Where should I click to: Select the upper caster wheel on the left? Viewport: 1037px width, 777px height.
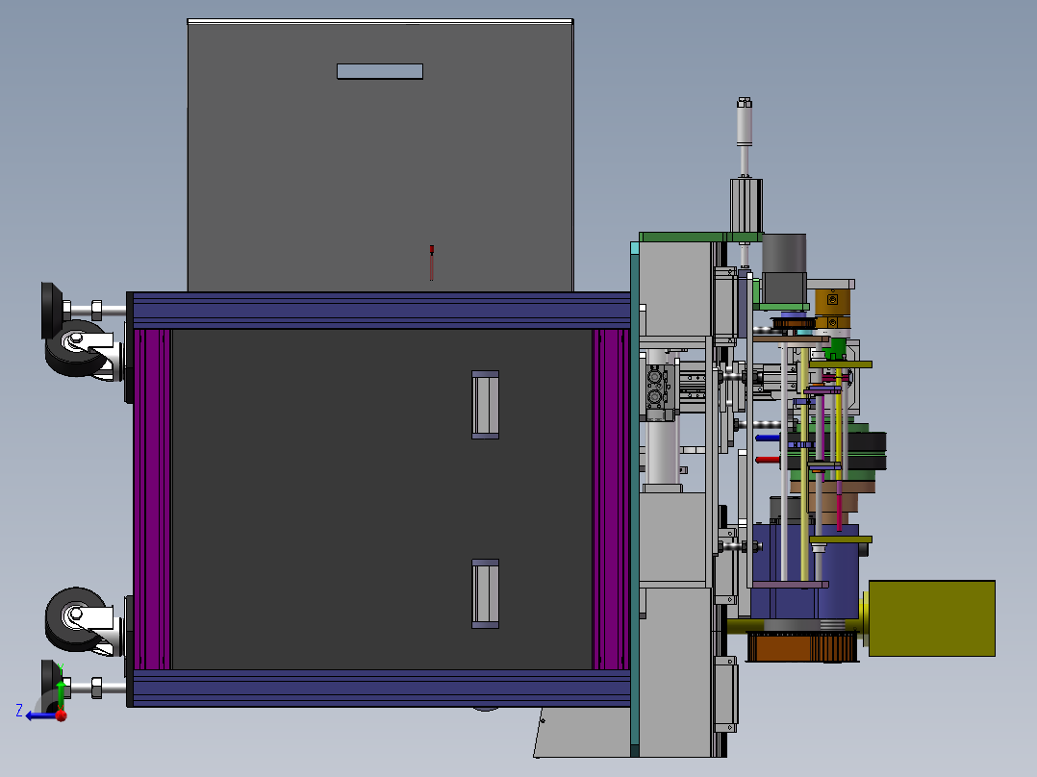click(x=79, y=348)
